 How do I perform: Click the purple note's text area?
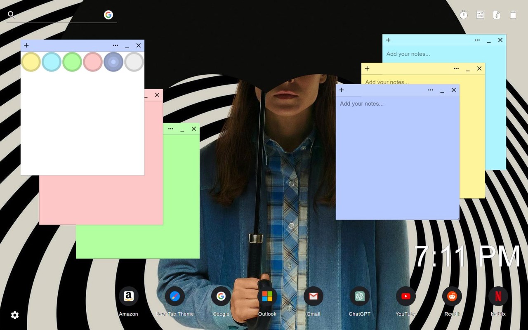pos(398,158)
